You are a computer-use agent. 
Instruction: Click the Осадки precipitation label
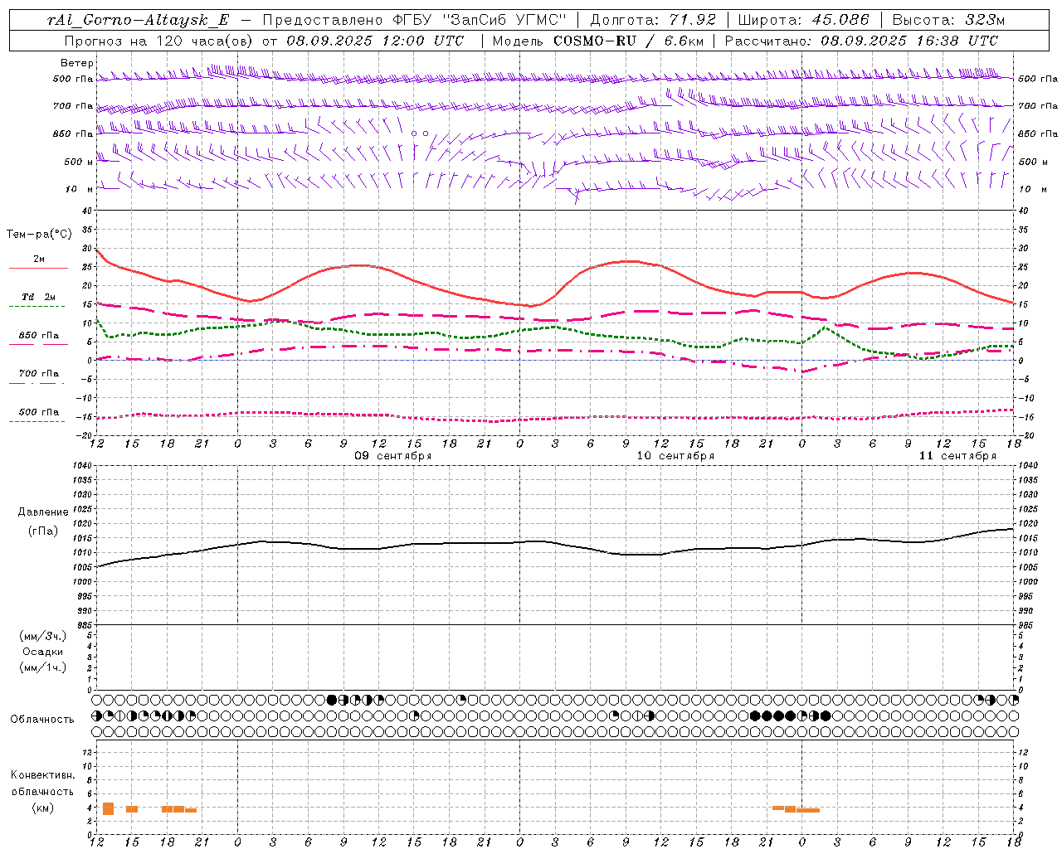[x=43, y=652]
